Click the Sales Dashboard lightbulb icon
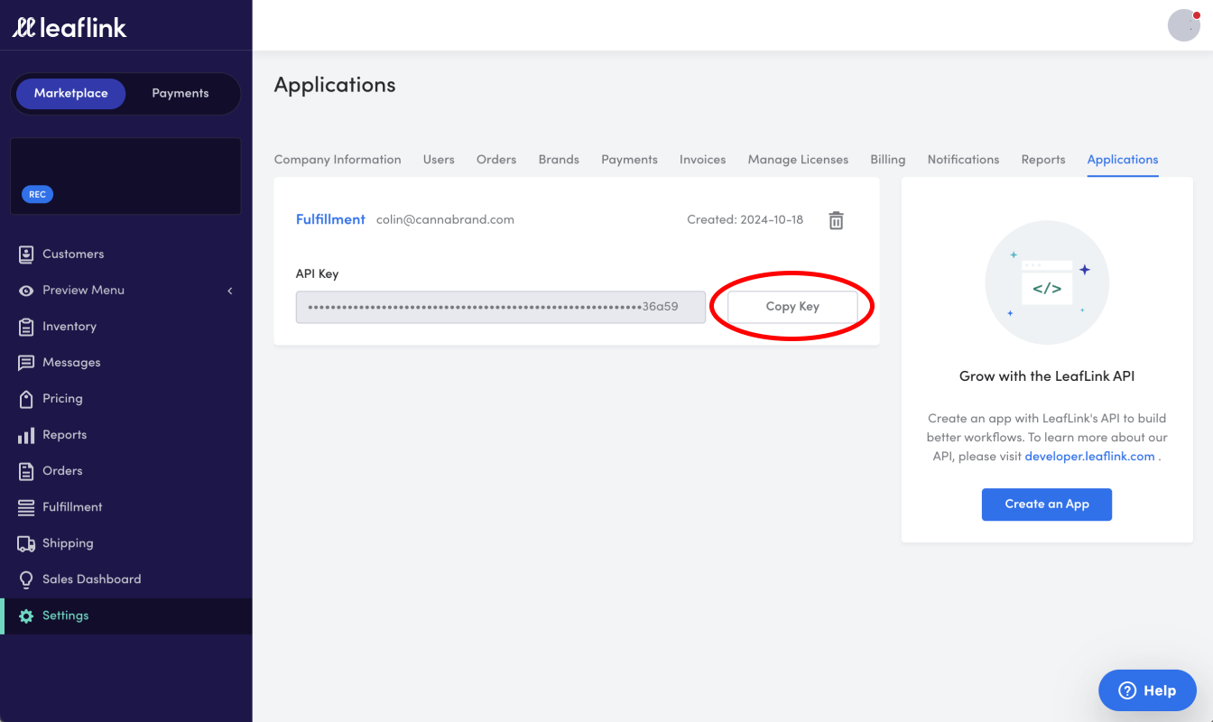The width and height of the screenshot is (1213, 722). [26, 579]
